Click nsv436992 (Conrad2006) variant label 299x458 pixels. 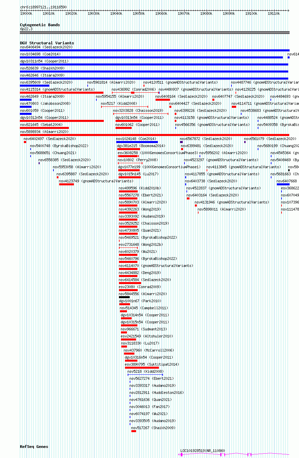tap(134, 90)
